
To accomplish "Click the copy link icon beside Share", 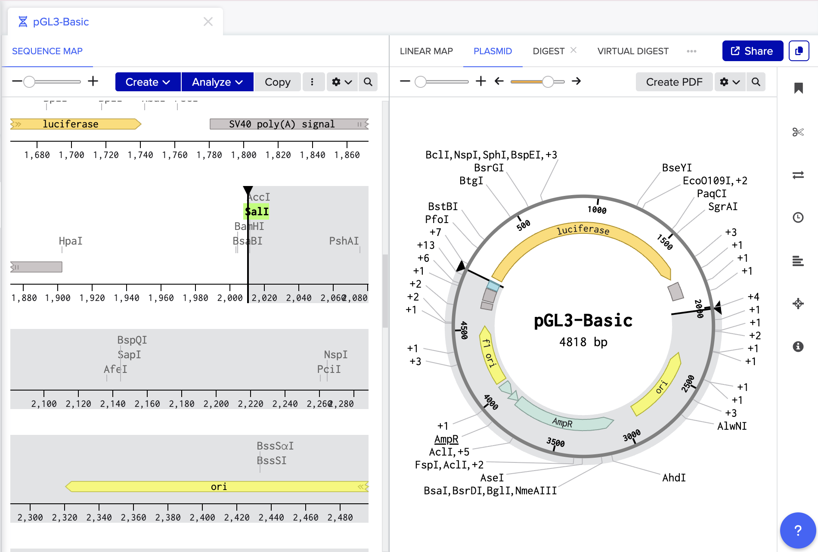I will pyautogui.click(x=799, y=51).
